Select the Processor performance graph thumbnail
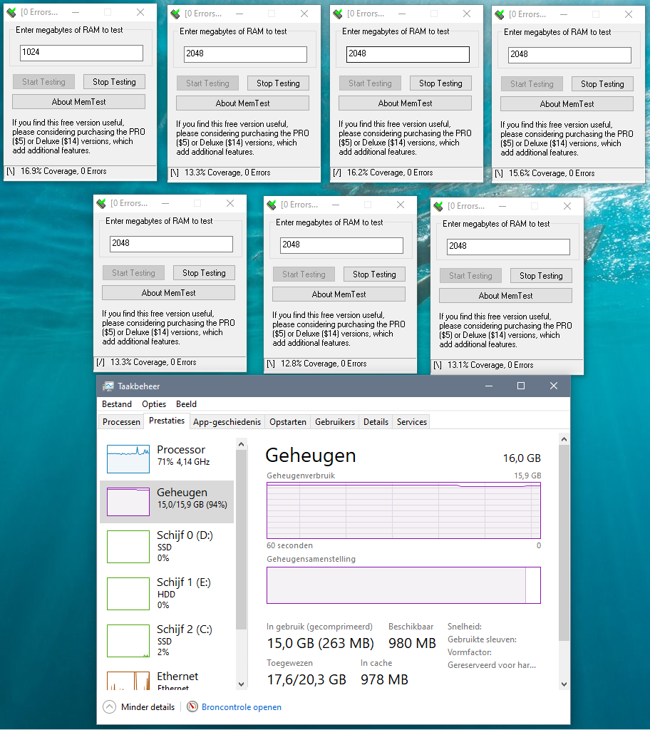This screenshot has width=650, height=730. 128,458
